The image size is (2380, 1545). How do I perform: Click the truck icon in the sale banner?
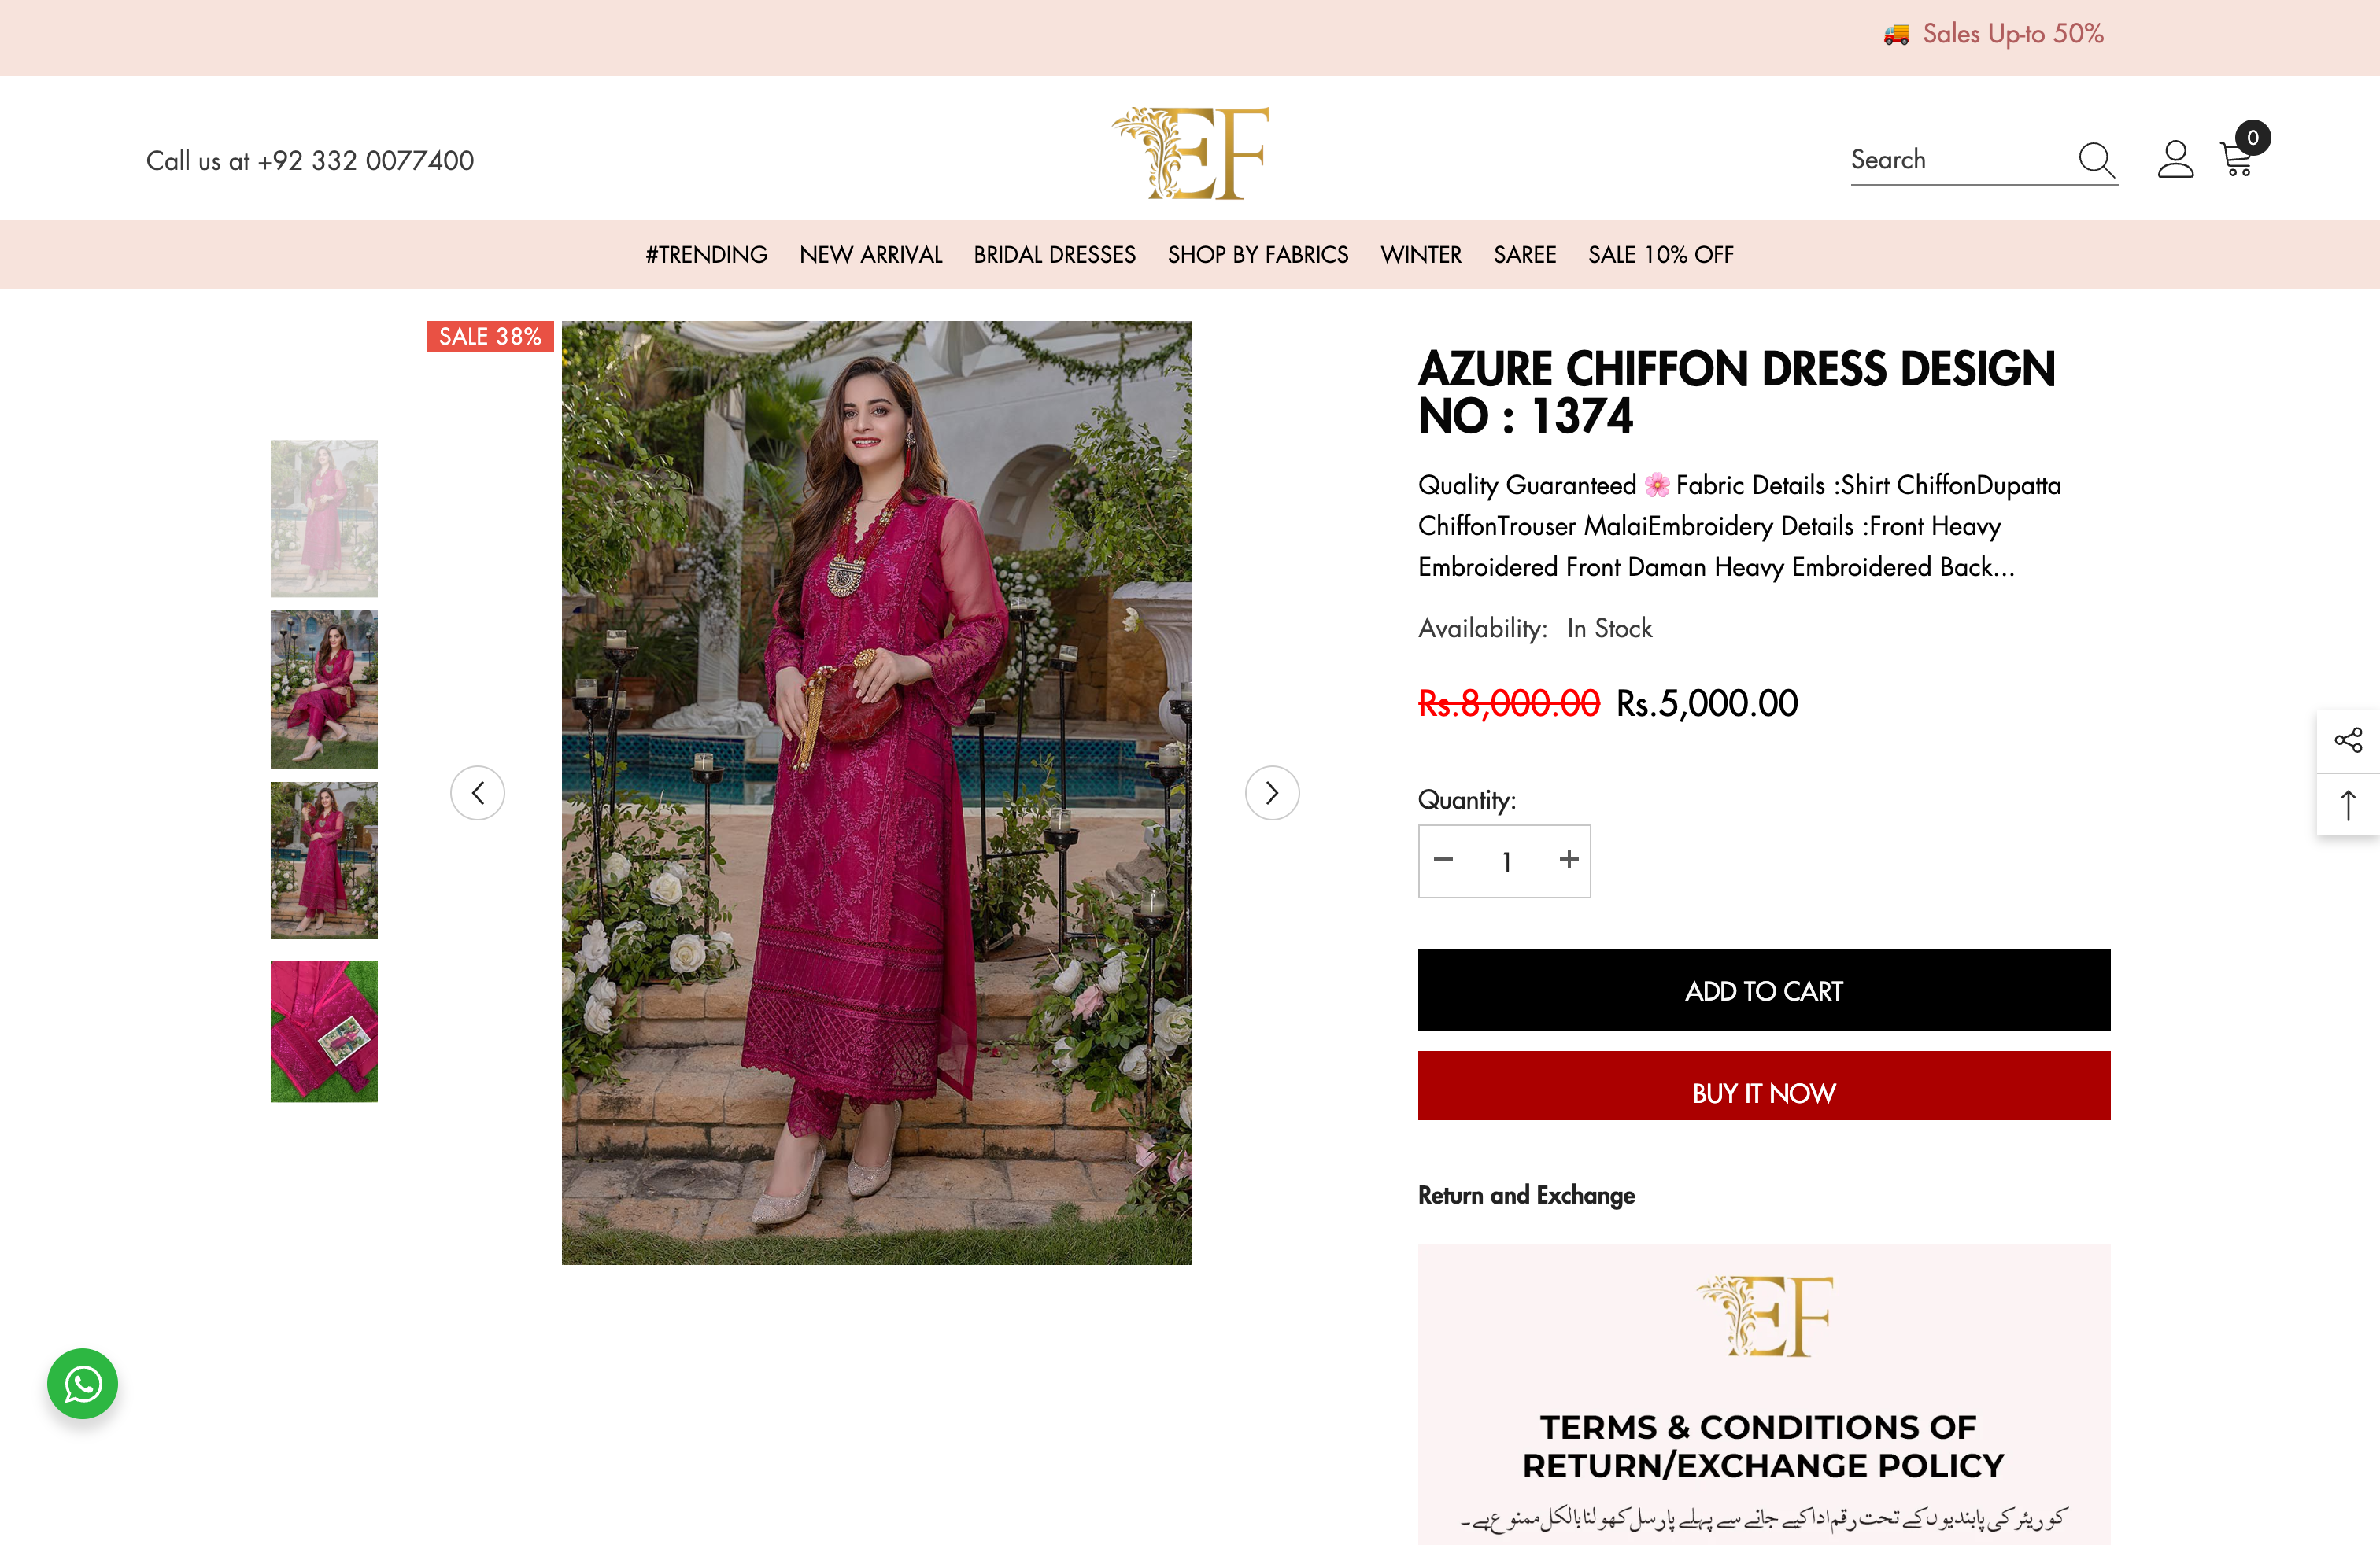click(1895, 33)
